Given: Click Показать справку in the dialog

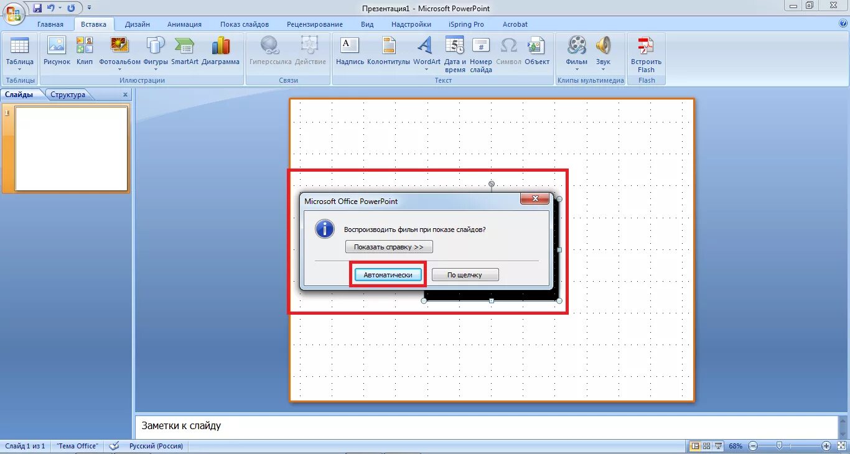Looking at the screenshot, I should [x=389, y=246].
